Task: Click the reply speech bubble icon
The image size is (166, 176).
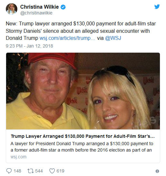Action: pos(9,171)
